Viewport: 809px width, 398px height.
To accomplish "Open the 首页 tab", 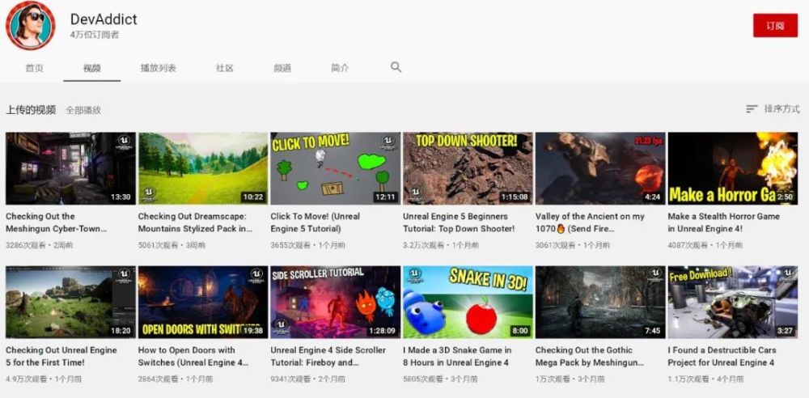I will click(35, 68).
